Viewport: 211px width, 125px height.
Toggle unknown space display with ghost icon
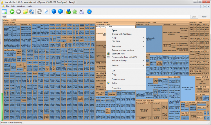[81, 12]
